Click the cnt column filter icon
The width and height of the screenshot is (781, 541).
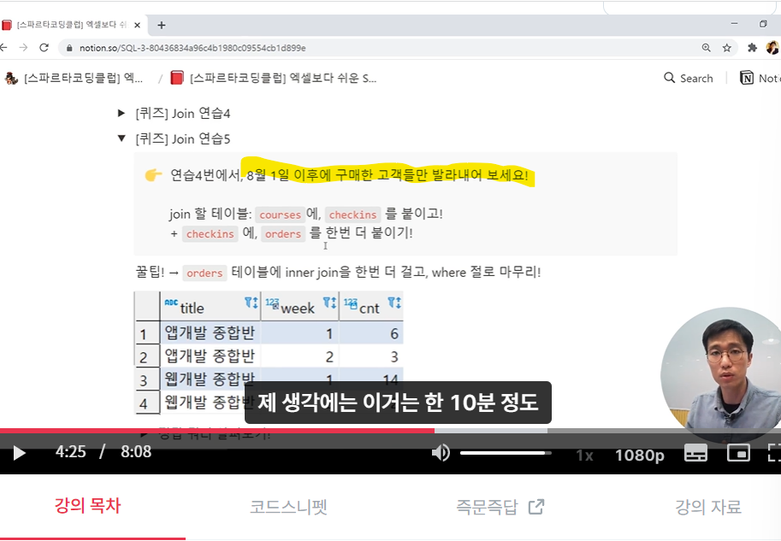pyautogui.click(x=394, y=303)
